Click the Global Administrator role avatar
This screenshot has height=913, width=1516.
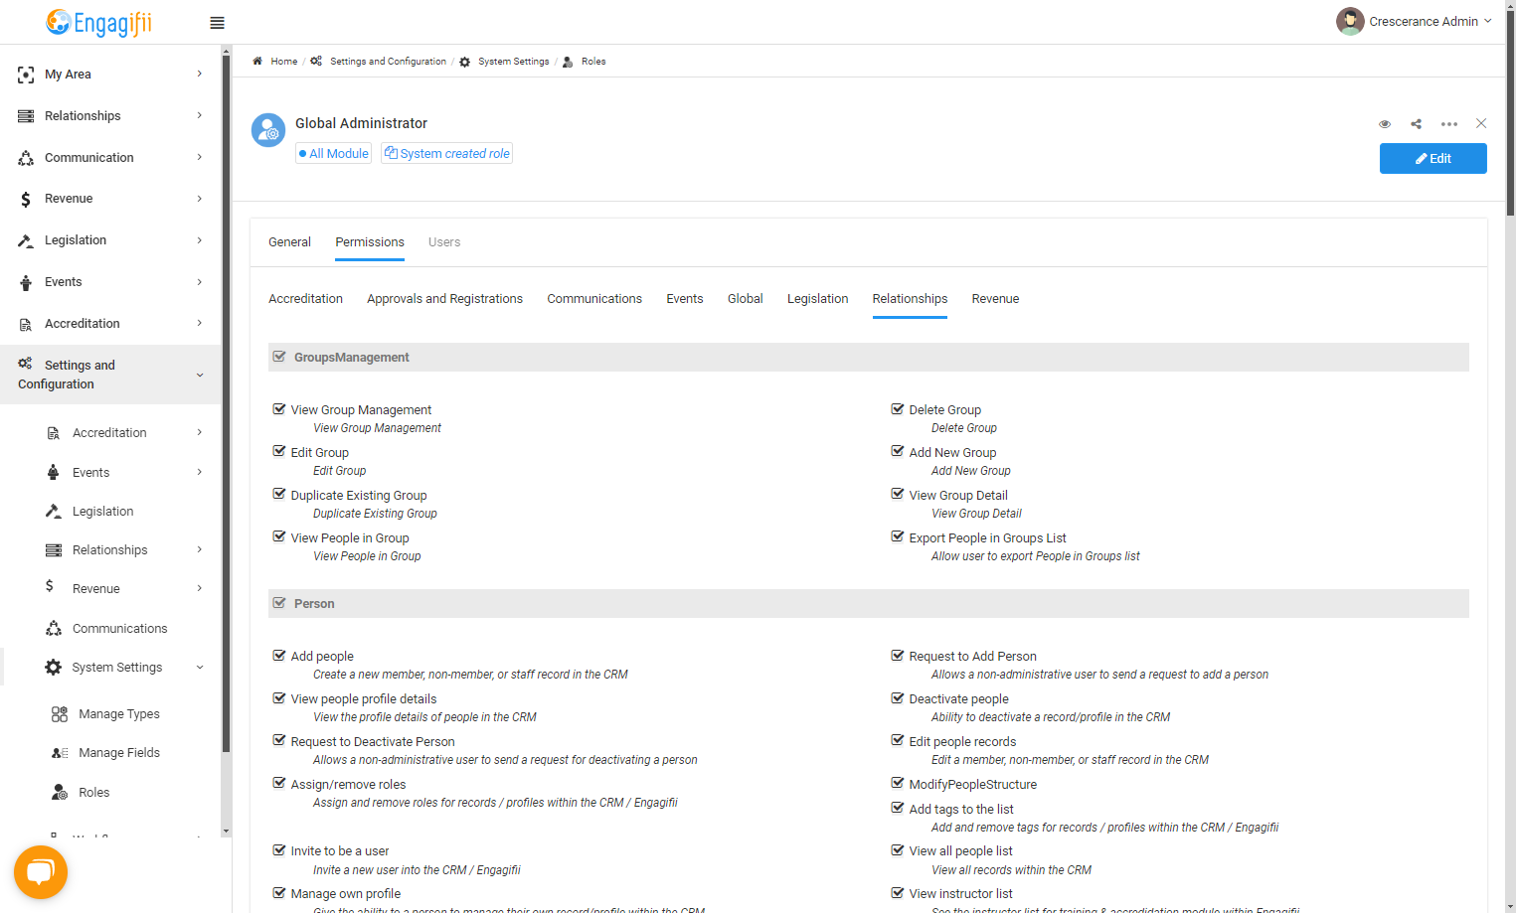coord(268,130)
